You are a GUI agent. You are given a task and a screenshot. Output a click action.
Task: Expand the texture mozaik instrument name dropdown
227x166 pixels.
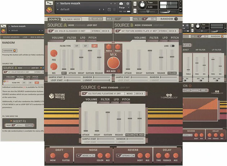pos(58,4)
